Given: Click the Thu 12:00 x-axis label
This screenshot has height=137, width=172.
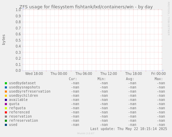Looking at the screenshot, I should (x=109, y=74).
